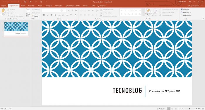Toggle underline (S) formatting

(52, 15)
